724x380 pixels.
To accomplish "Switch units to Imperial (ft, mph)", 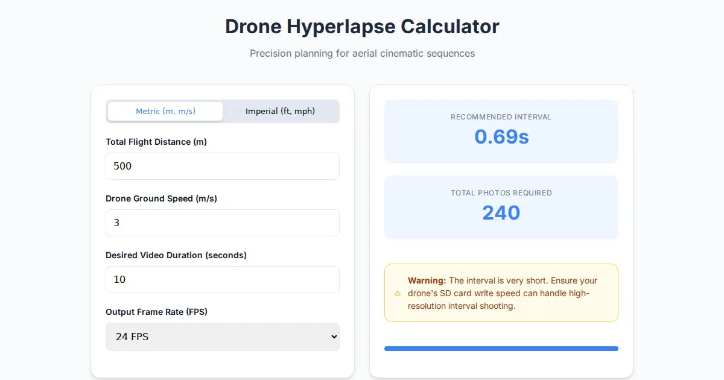I will pos(280,111).
